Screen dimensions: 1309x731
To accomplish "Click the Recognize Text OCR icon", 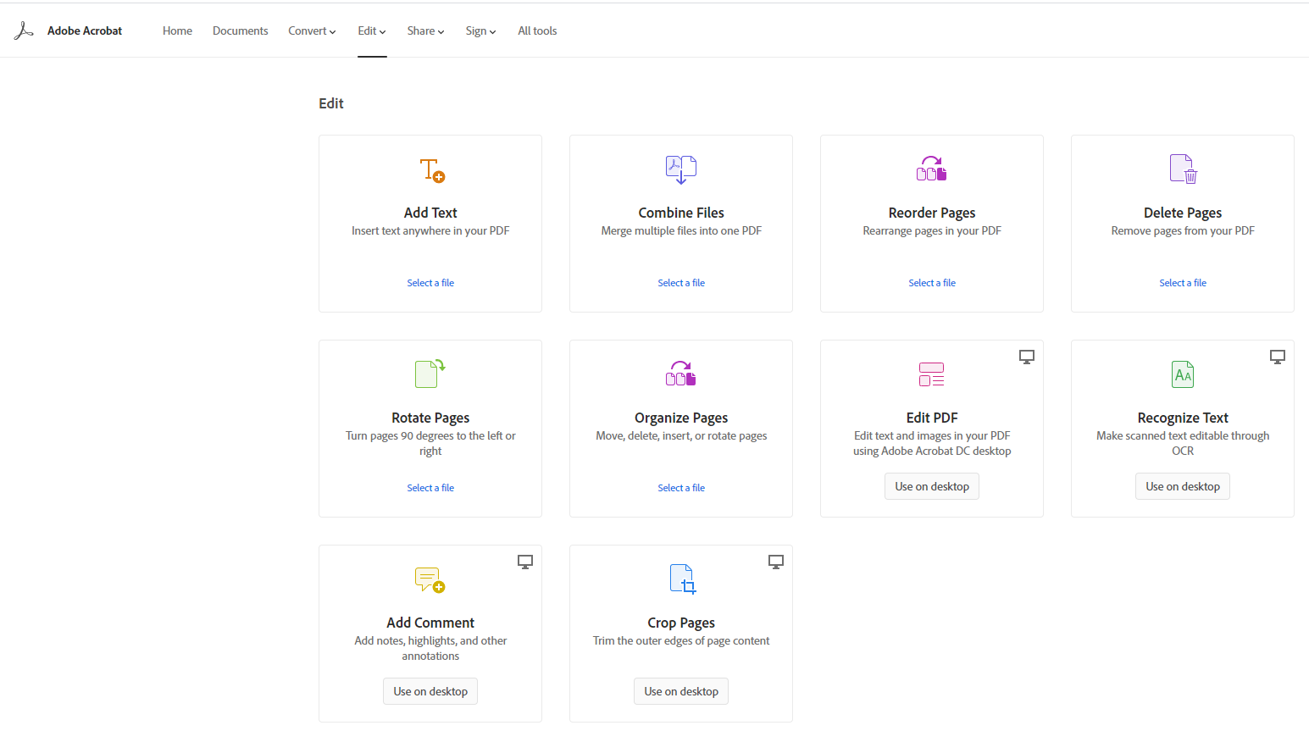I will pyautogui.click(x=1183, y=374).
